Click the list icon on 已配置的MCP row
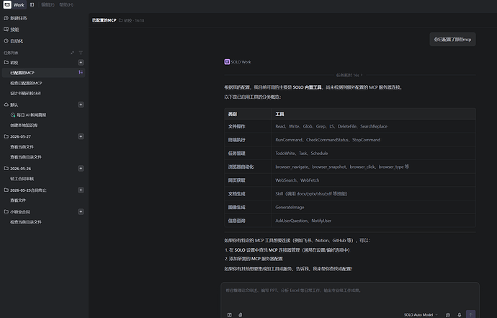Viewport: 497px width, 318px height. [81, 73]
